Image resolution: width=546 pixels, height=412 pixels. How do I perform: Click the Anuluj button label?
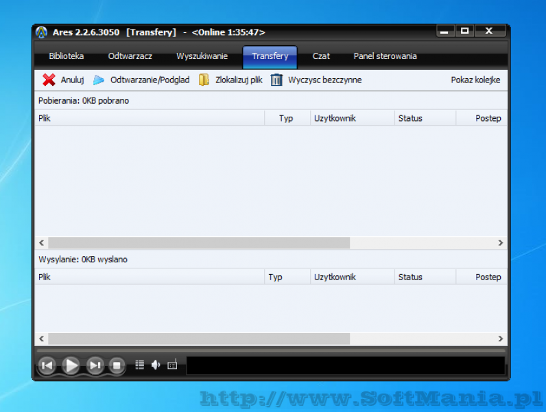pyautogui.click(x=73, y=80)
